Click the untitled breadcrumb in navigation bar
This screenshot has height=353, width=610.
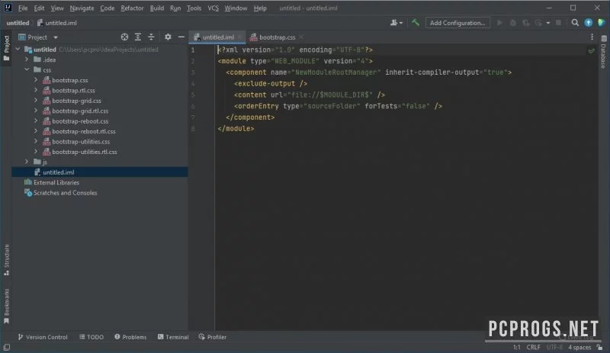click(x=18, y=23)
